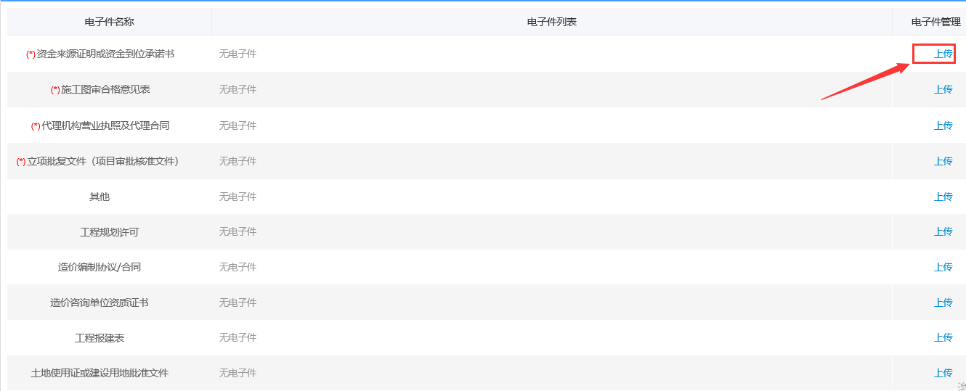This screenshot has width=966, height=391.
Task: Upload file for 土地使用证或建设用地批准文件
Action: pyautogui.click(x=943, y=373)
